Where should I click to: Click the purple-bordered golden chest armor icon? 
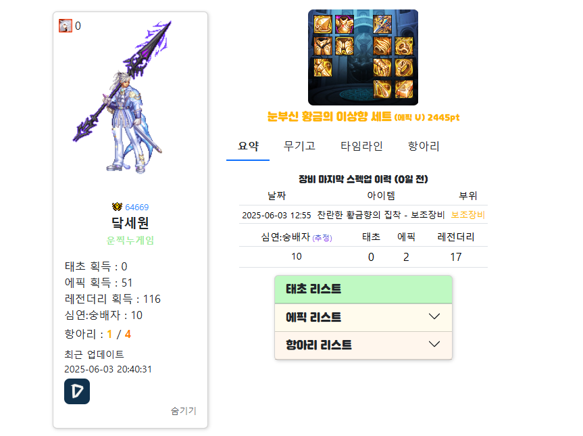[x=345, y=24]
